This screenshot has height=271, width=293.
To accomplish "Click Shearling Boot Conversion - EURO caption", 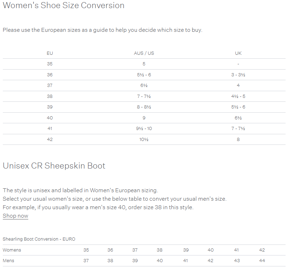I will point(39,239).
